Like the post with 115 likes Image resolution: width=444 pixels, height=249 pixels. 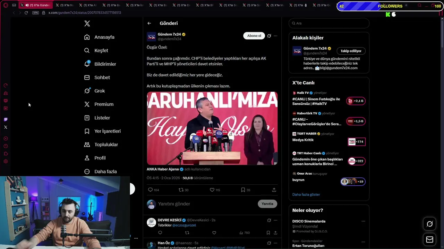(215, 190)
